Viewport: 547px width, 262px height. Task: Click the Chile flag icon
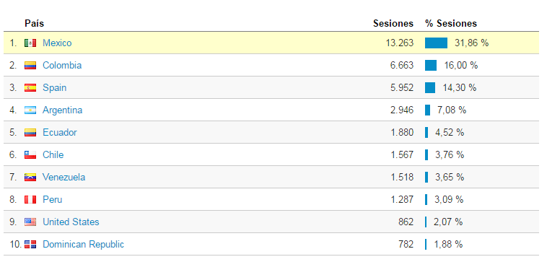pyautogui.click(x=30, y=155)
